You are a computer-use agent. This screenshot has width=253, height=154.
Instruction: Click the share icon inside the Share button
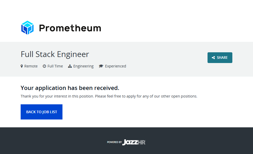[213, 58]
